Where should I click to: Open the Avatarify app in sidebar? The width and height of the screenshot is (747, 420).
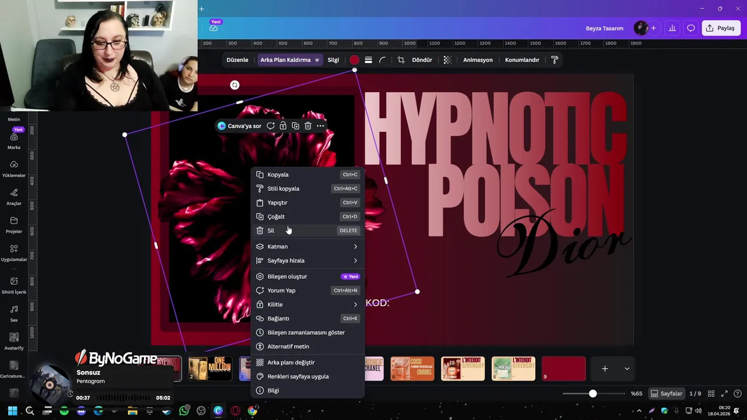[x=14, y=341]
